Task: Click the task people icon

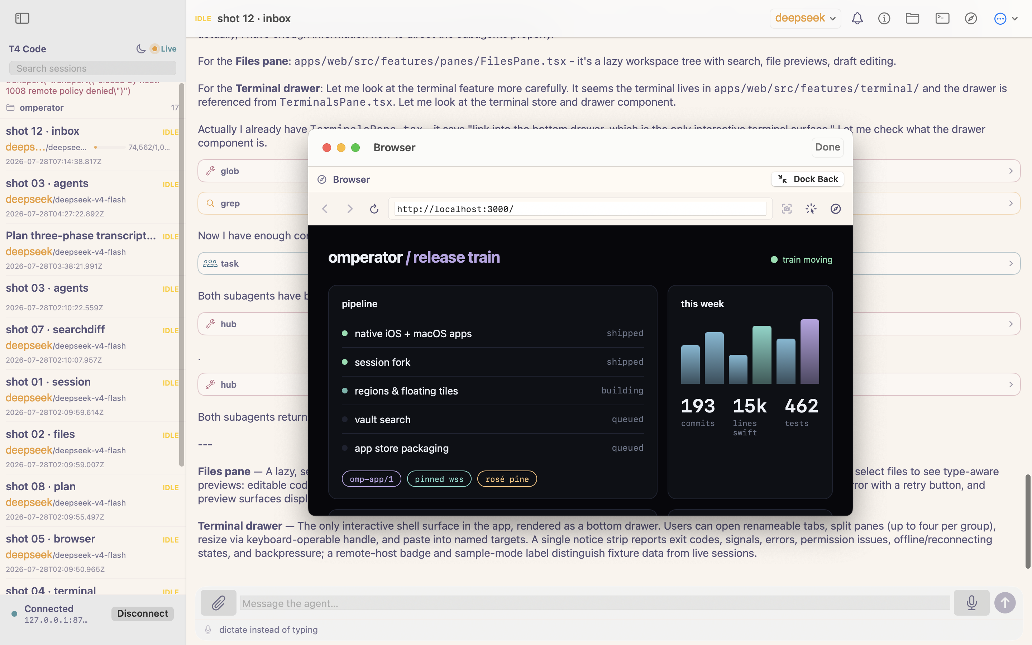Action: 210,264
